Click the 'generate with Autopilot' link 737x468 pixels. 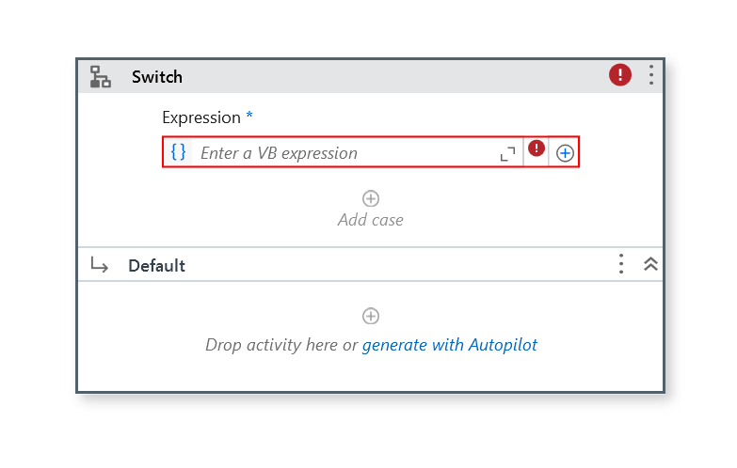(449, 345)
